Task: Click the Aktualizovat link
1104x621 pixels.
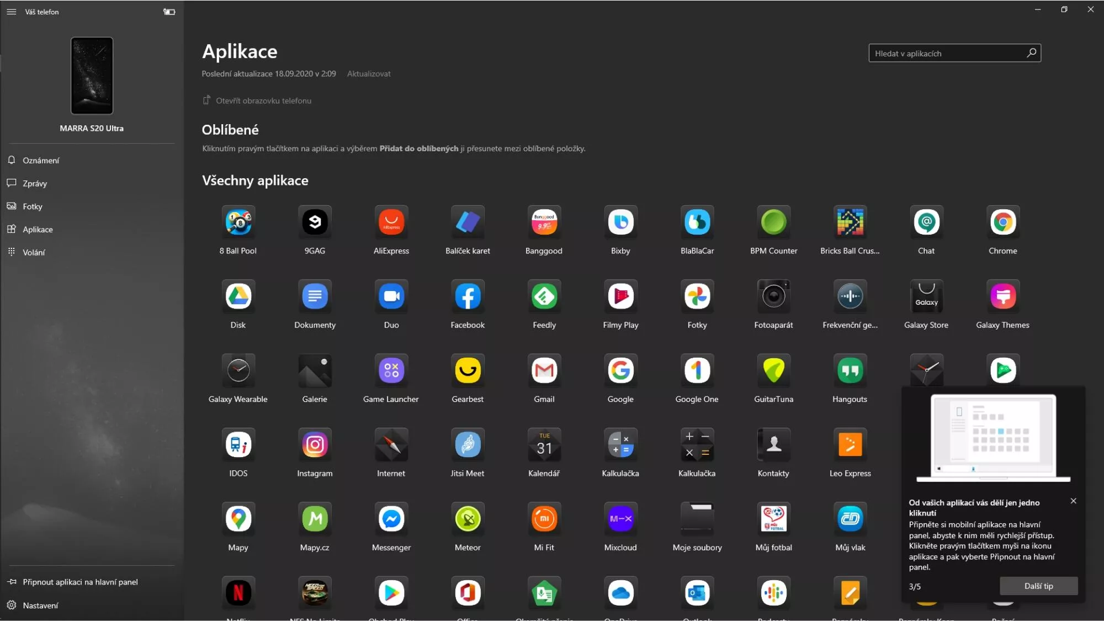Action: click(369, 73)
